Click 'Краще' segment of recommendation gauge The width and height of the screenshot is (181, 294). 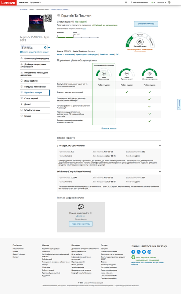140,35
